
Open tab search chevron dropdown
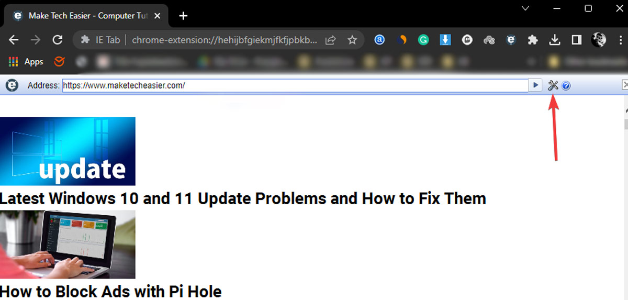(x=526, y=8)
